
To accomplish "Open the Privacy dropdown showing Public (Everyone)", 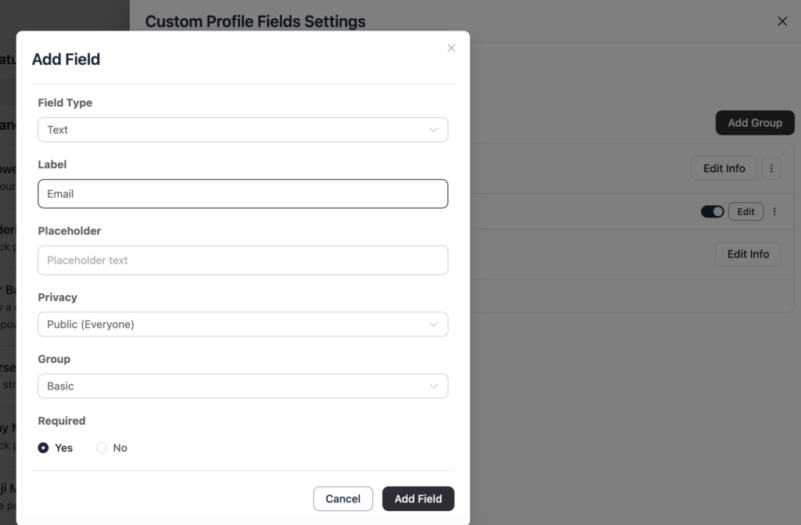I will point(242,324).
